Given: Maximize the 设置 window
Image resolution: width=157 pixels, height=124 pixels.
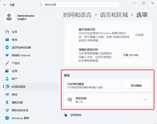Looking at the screenshot, I should pos(143,3).
